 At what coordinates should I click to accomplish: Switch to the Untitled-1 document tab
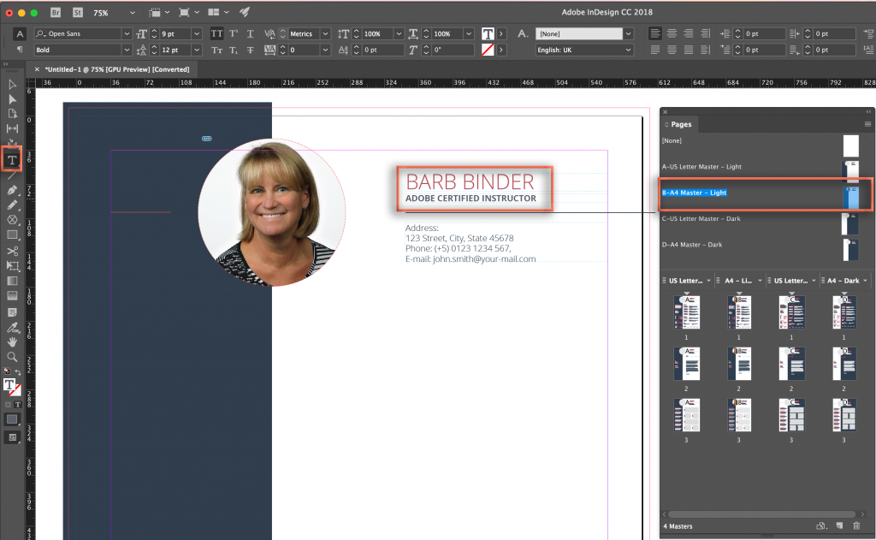coord(118,68)
